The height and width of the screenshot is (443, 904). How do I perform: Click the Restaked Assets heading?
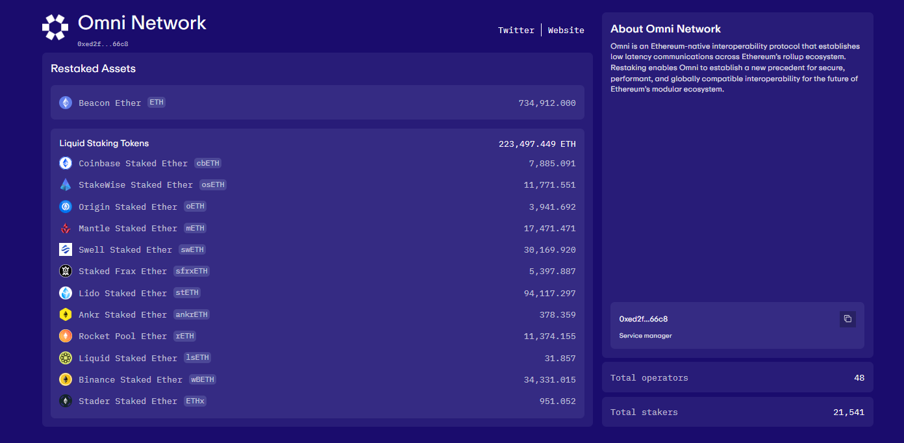point(93,68)
